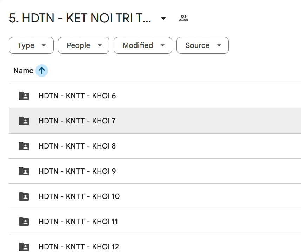Image resolution: width=301 pixels, height=252 pixels.
Task: Click the shared folder icon for KHOI 8
Action: click(24, 146)
